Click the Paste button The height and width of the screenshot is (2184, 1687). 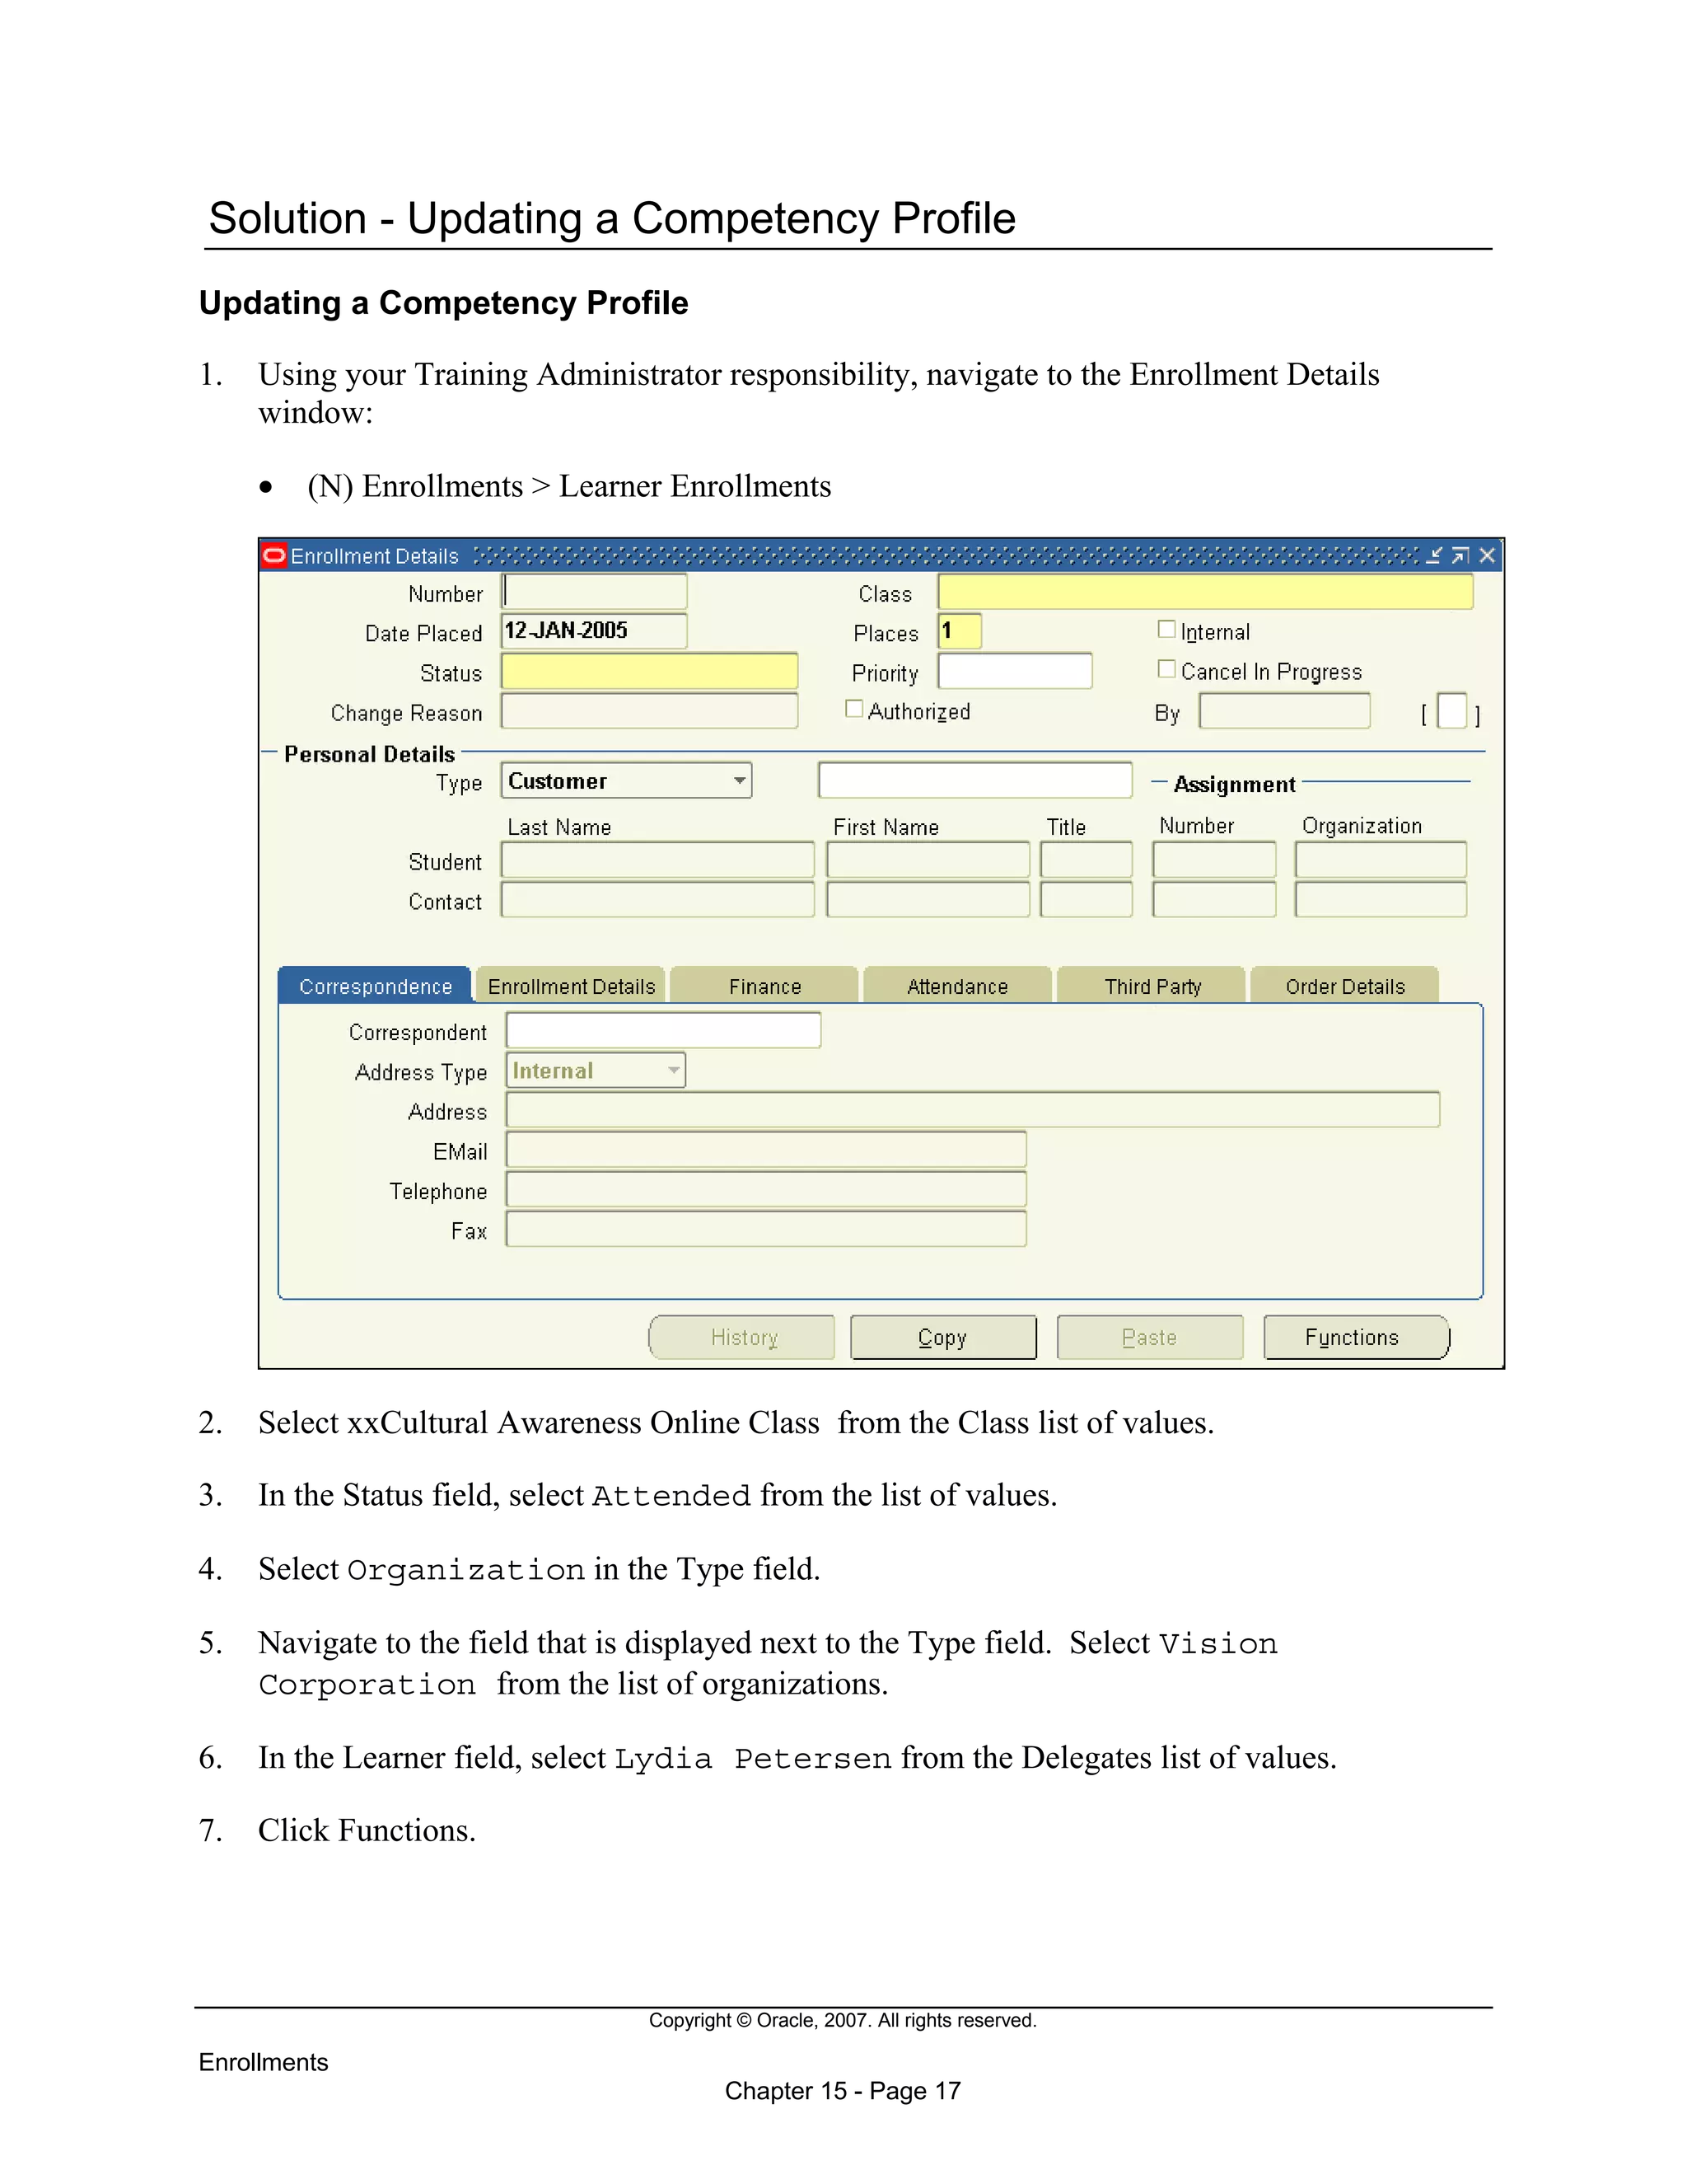pyautogui.click(x=1150, y=1338)
